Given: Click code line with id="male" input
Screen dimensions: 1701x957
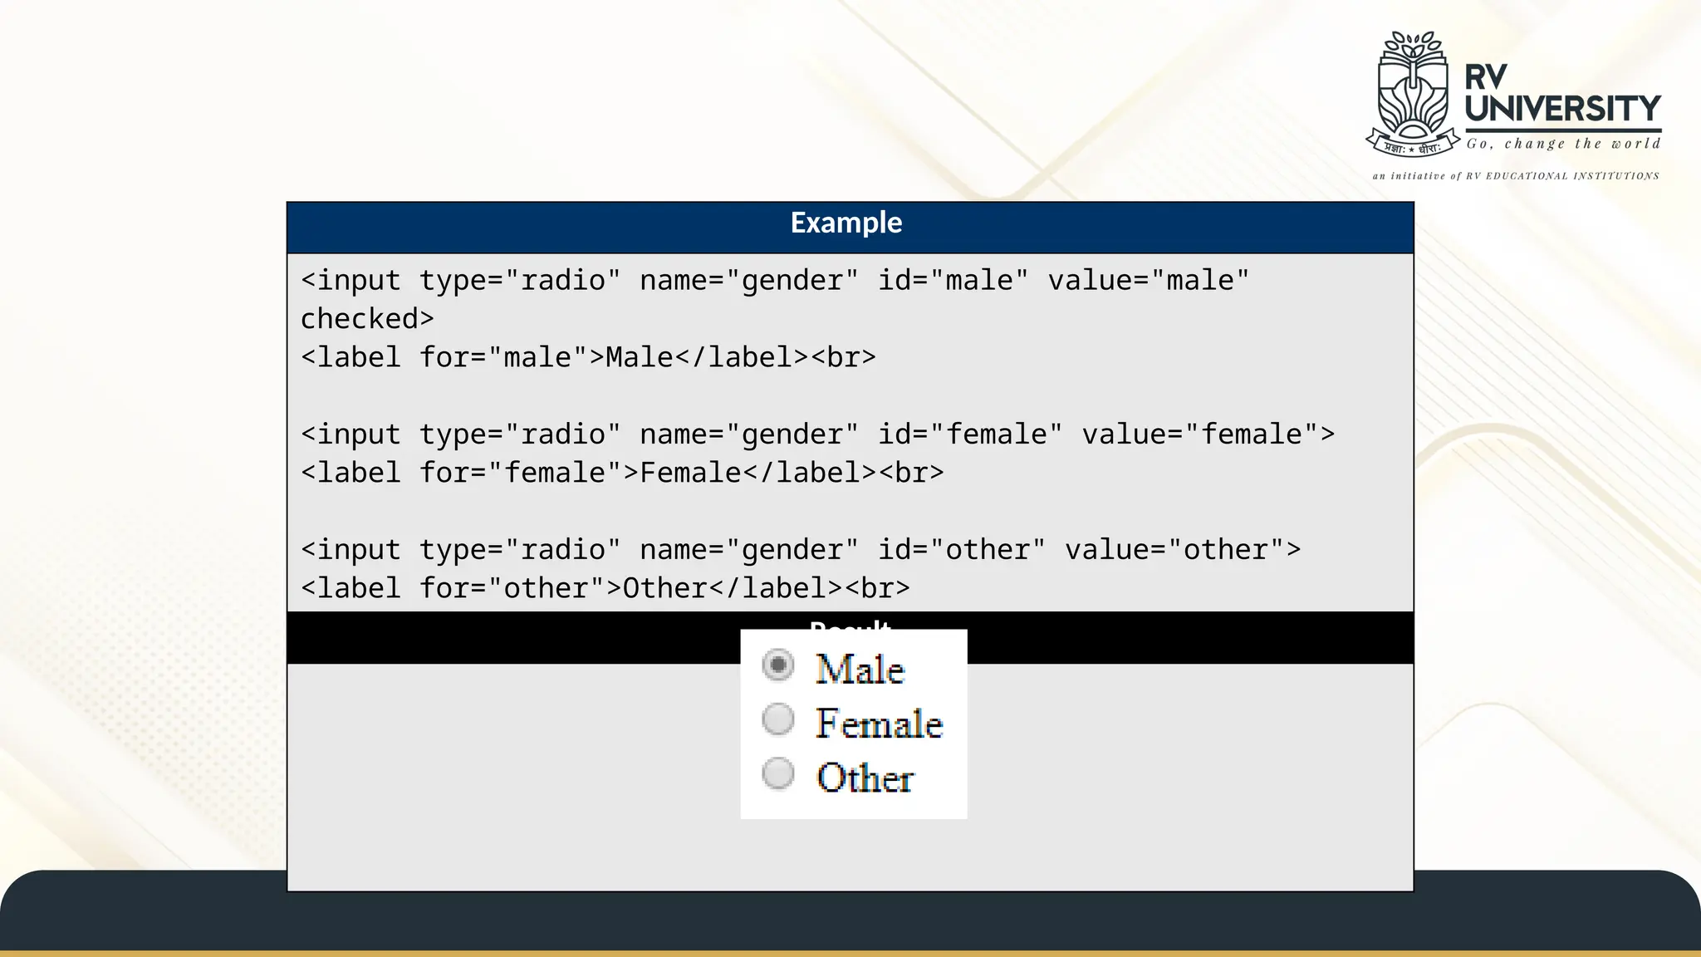Looking at the screenshot, I should pyautogui.click(x=775, y=280).
